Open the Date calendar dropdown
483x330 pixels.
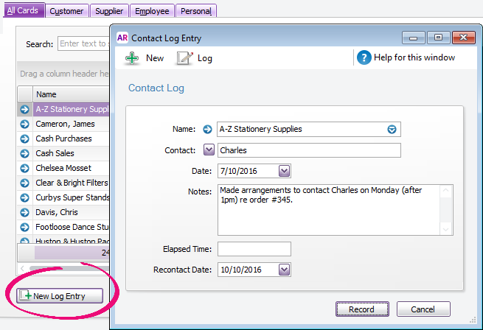point(285,171)
